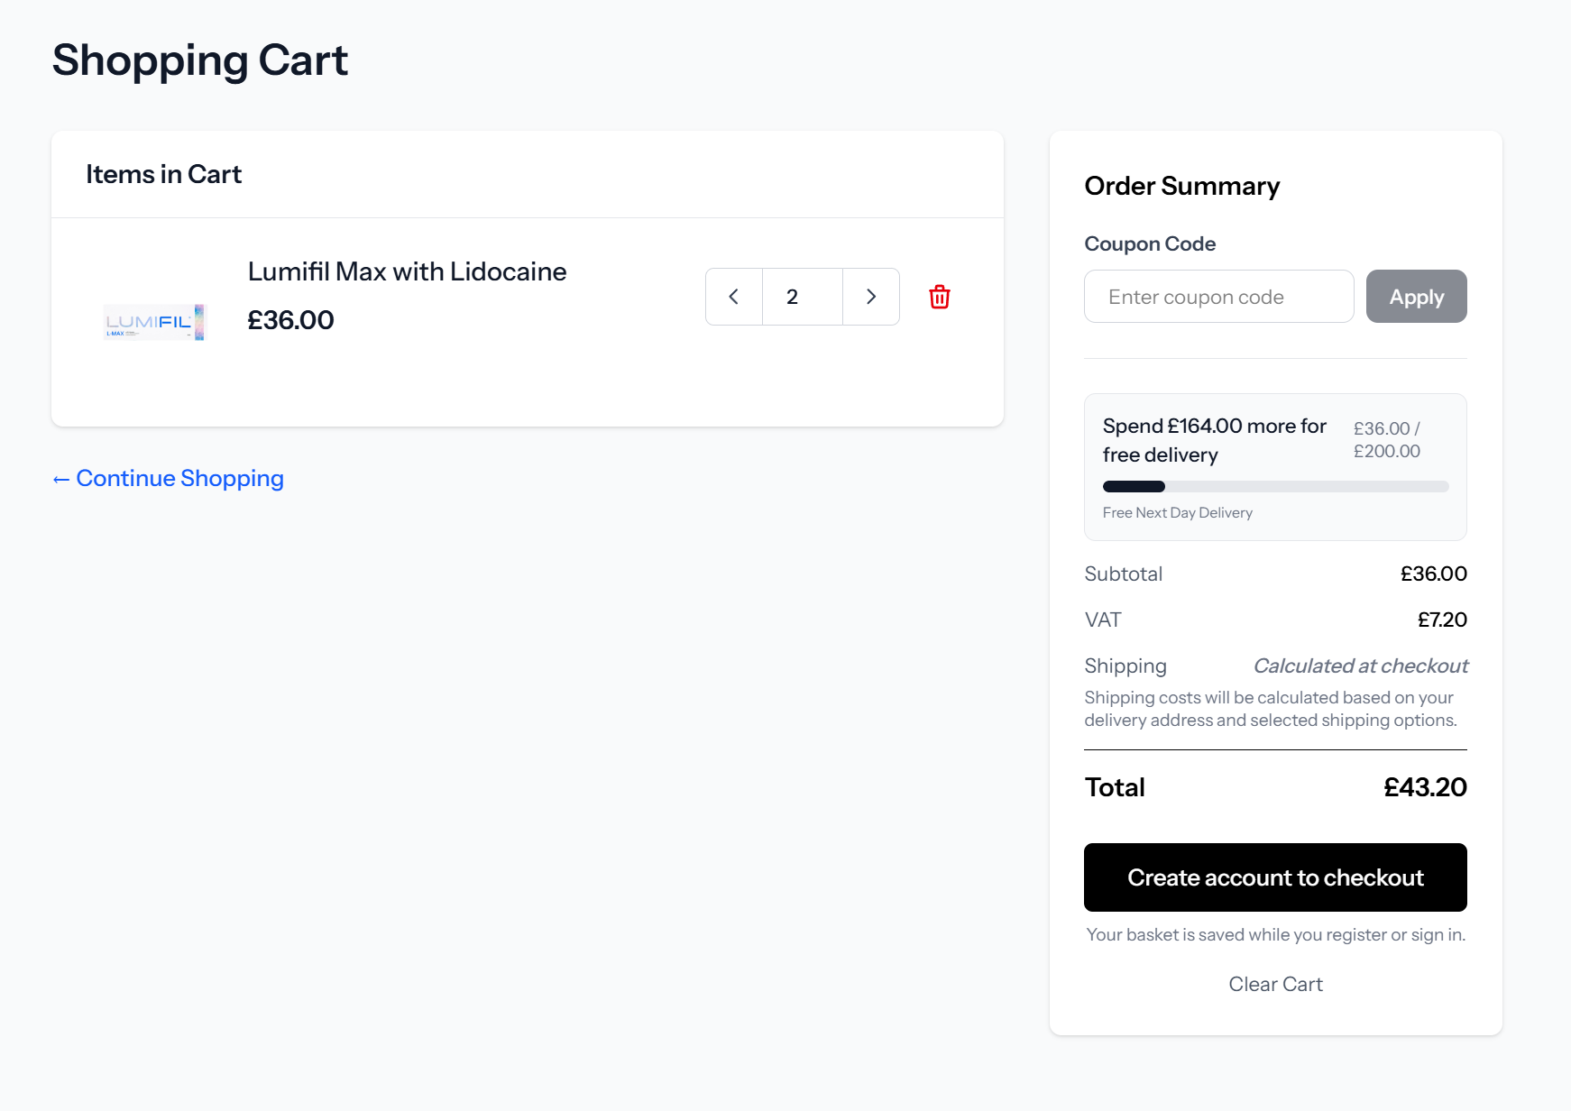Click the £36.00 / £200.00 progress amount
This screenshot has width=1571, height=1111.
point(1387,439)
